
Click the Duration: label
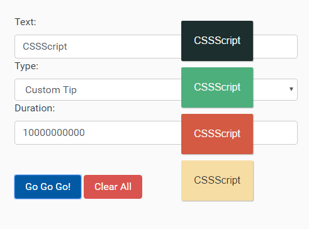[35, 108]
